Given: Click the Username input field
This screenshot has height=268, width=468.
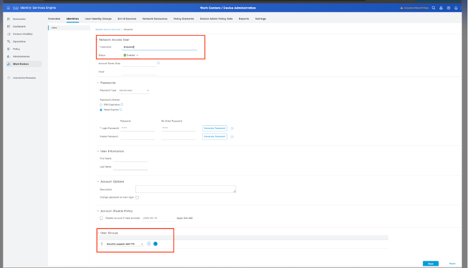Looking at the screenshot, I should click(159, 47).
